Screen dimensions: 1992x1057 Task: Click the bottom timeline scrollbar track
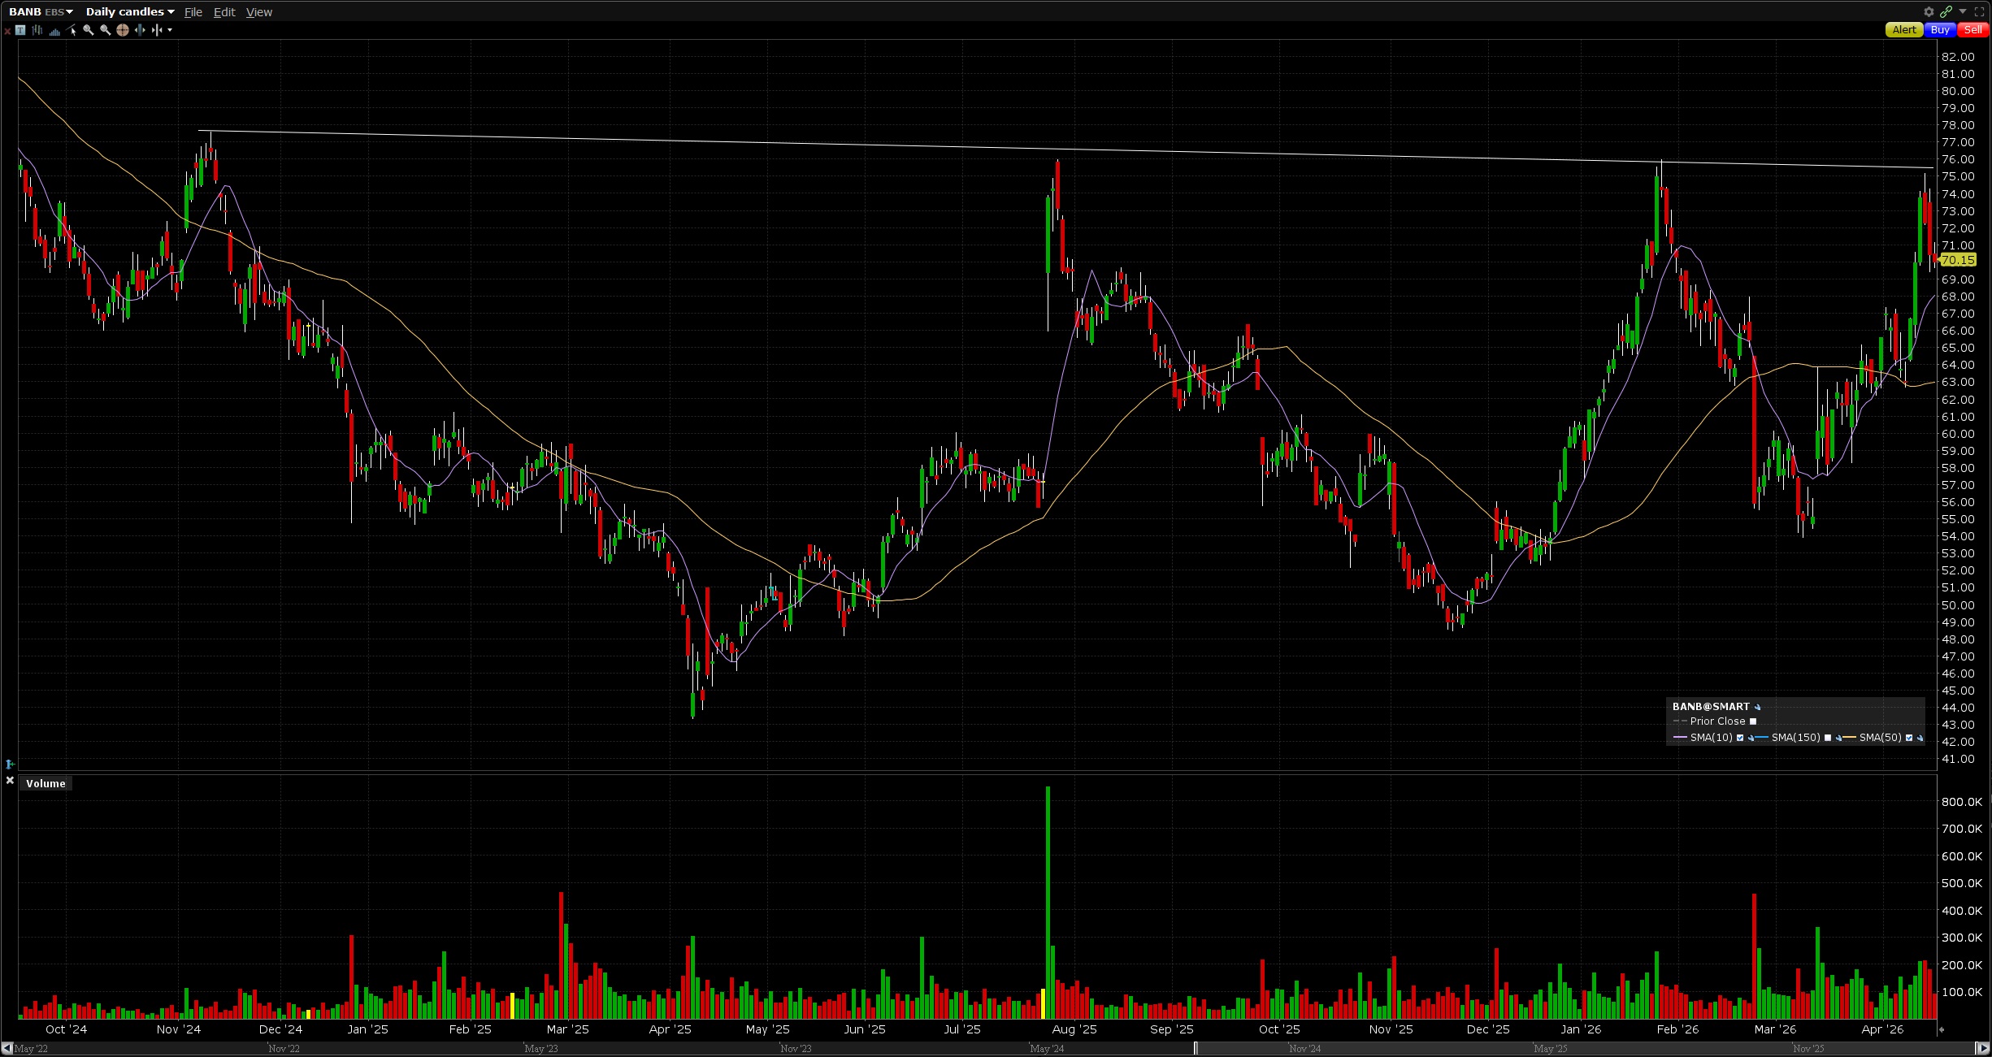coord(569,1049)
